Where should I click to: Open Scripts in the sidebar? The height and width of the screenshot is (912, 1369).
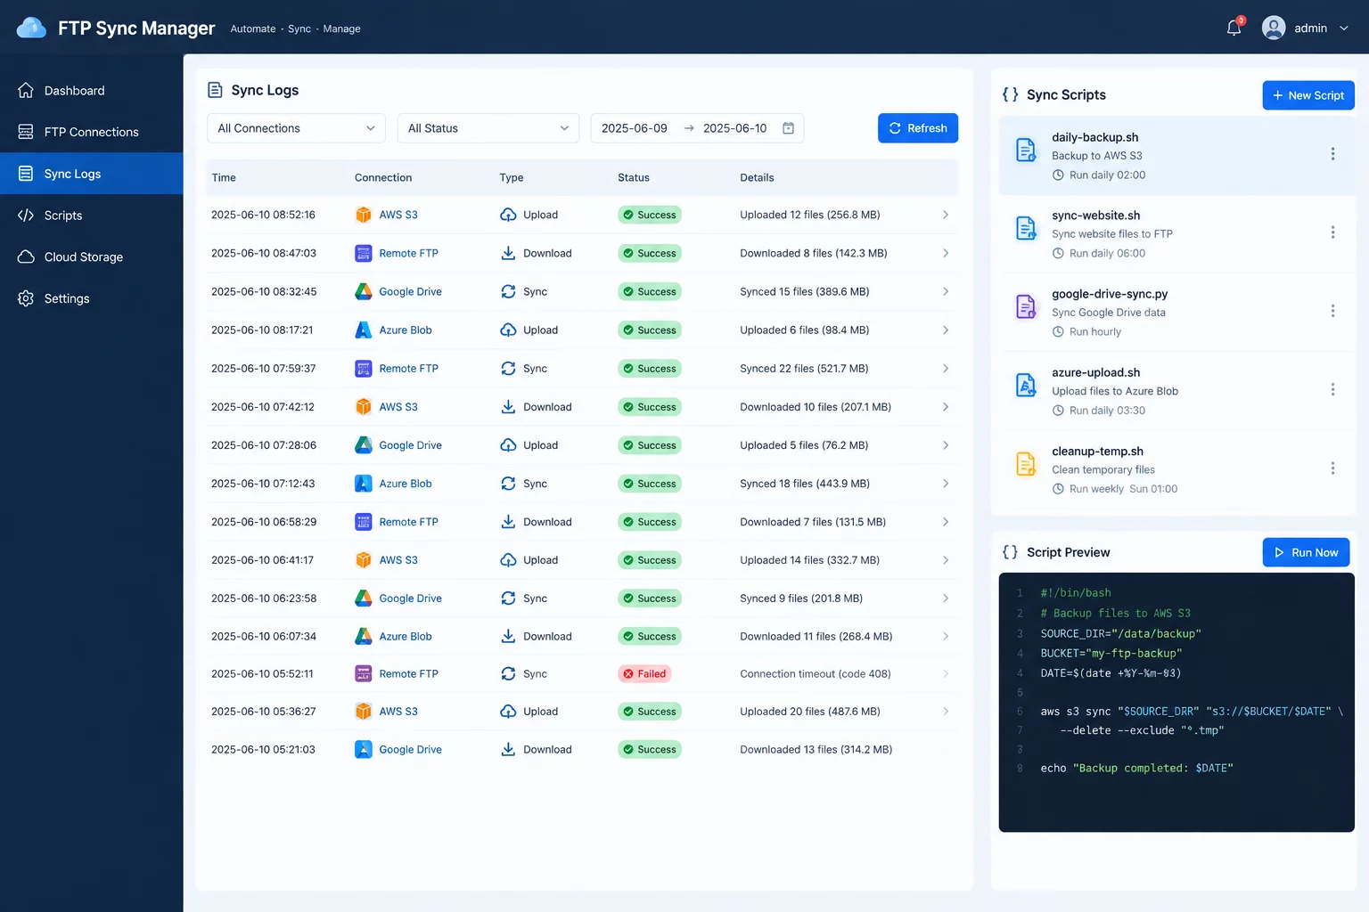92,216
